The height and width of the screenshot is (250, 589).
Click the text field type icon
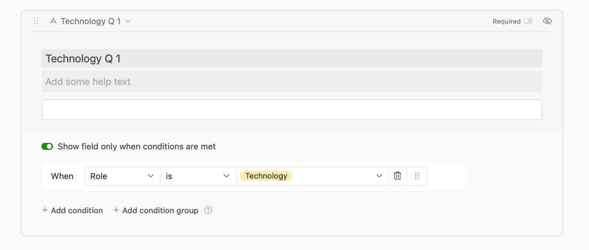(x=53, y=21)
